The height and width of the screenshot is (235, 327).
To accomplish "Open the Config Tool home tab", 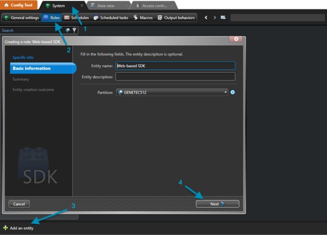I will tap(19, 5).
